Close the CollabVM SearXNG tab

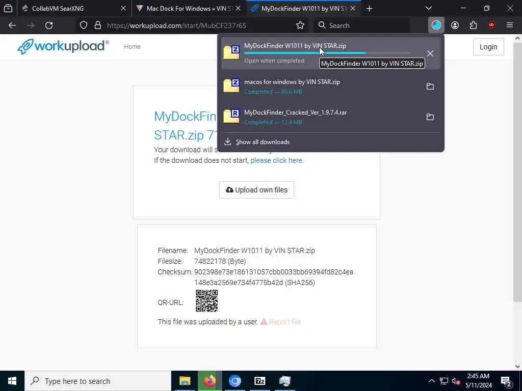[123, 8]
